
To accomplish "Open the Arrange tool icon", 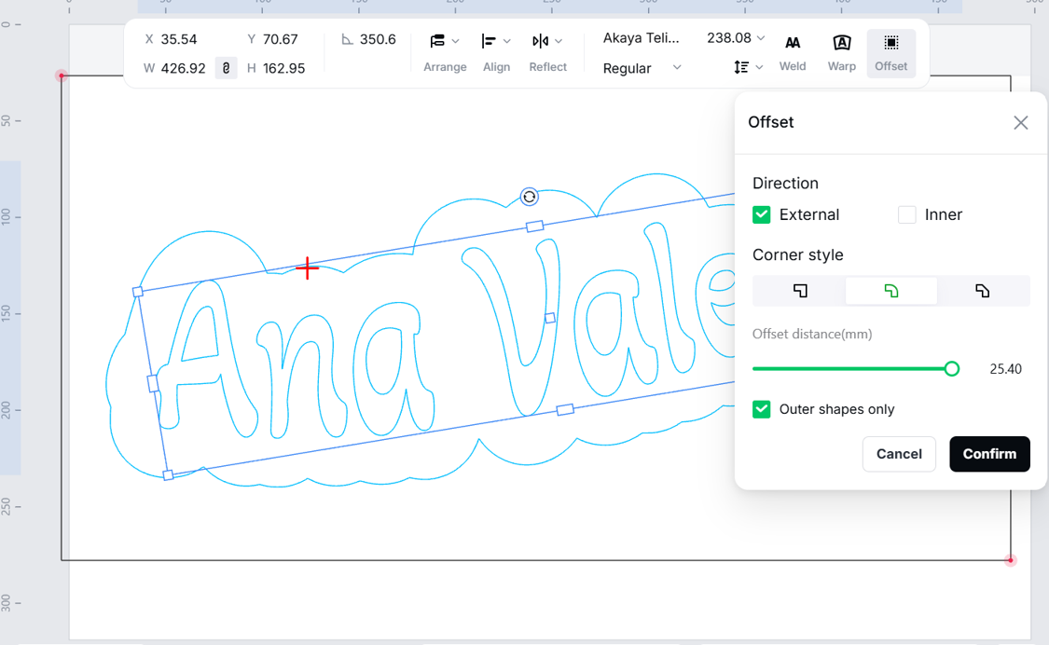I will click(437, 42).
